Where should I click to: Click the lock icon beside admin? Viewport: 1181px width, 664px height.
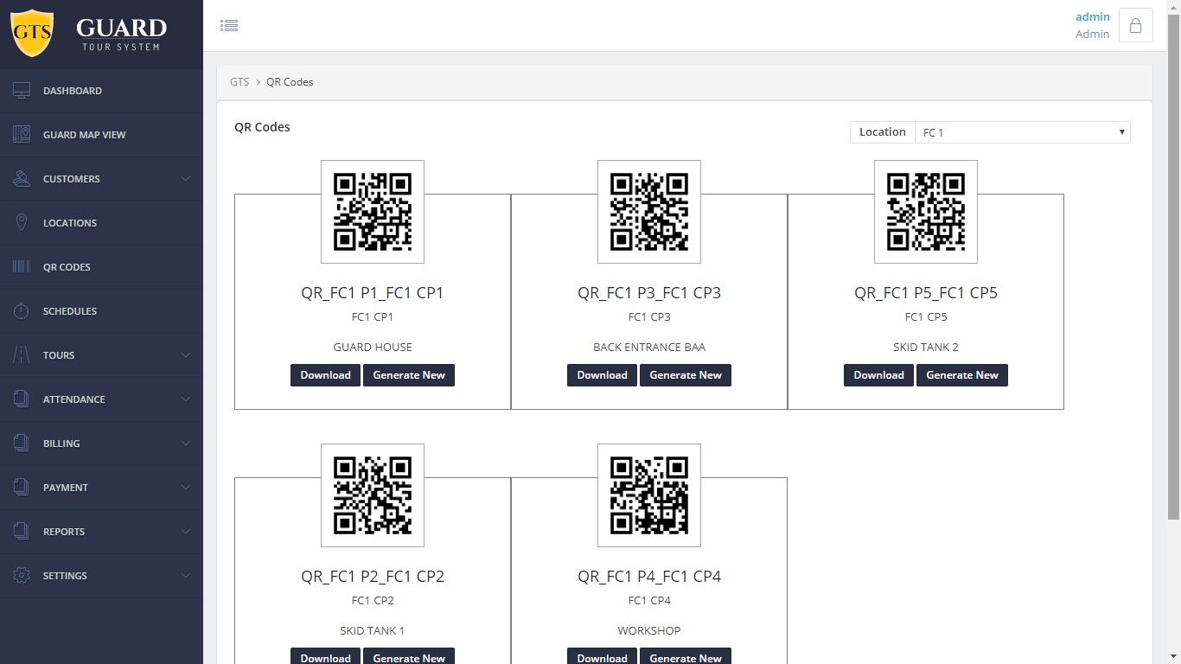tap(1135, 26)
